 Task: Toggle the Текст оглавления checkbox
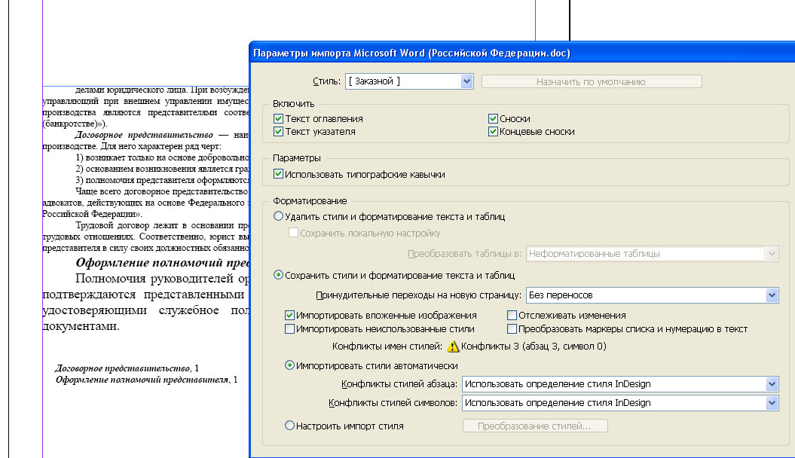click(x=278, y=118)
